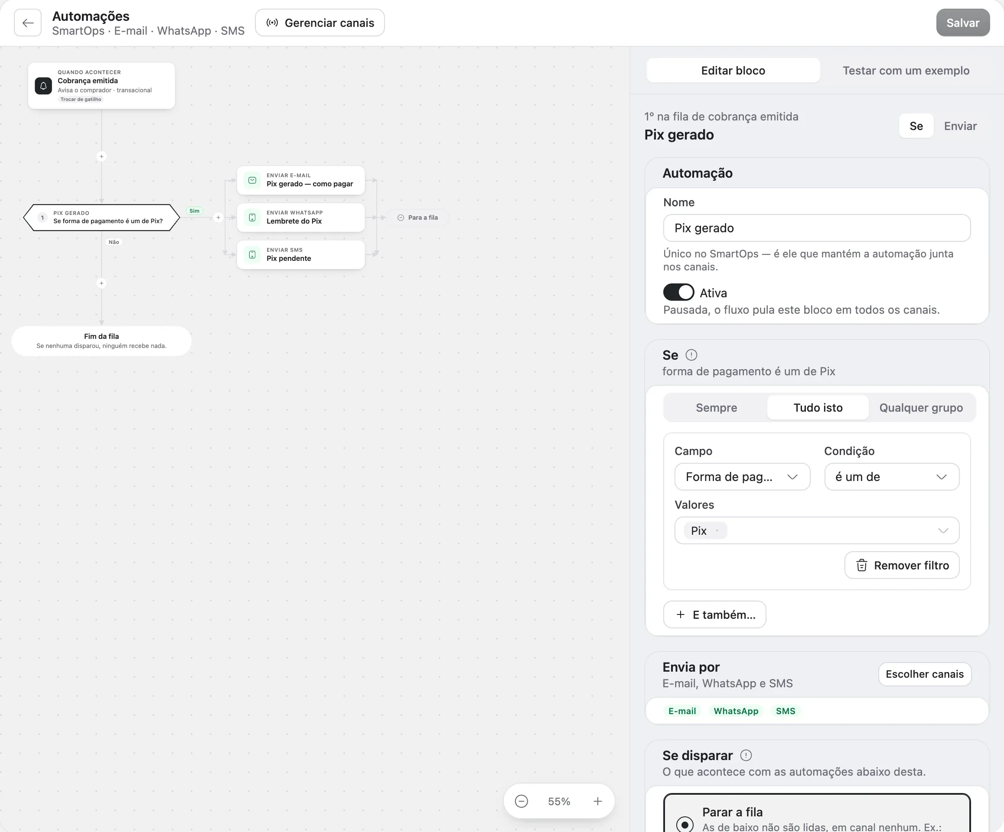Click the info icon next to Se
Viewport: 1004px width, 832px height.
tap(691, 354)
